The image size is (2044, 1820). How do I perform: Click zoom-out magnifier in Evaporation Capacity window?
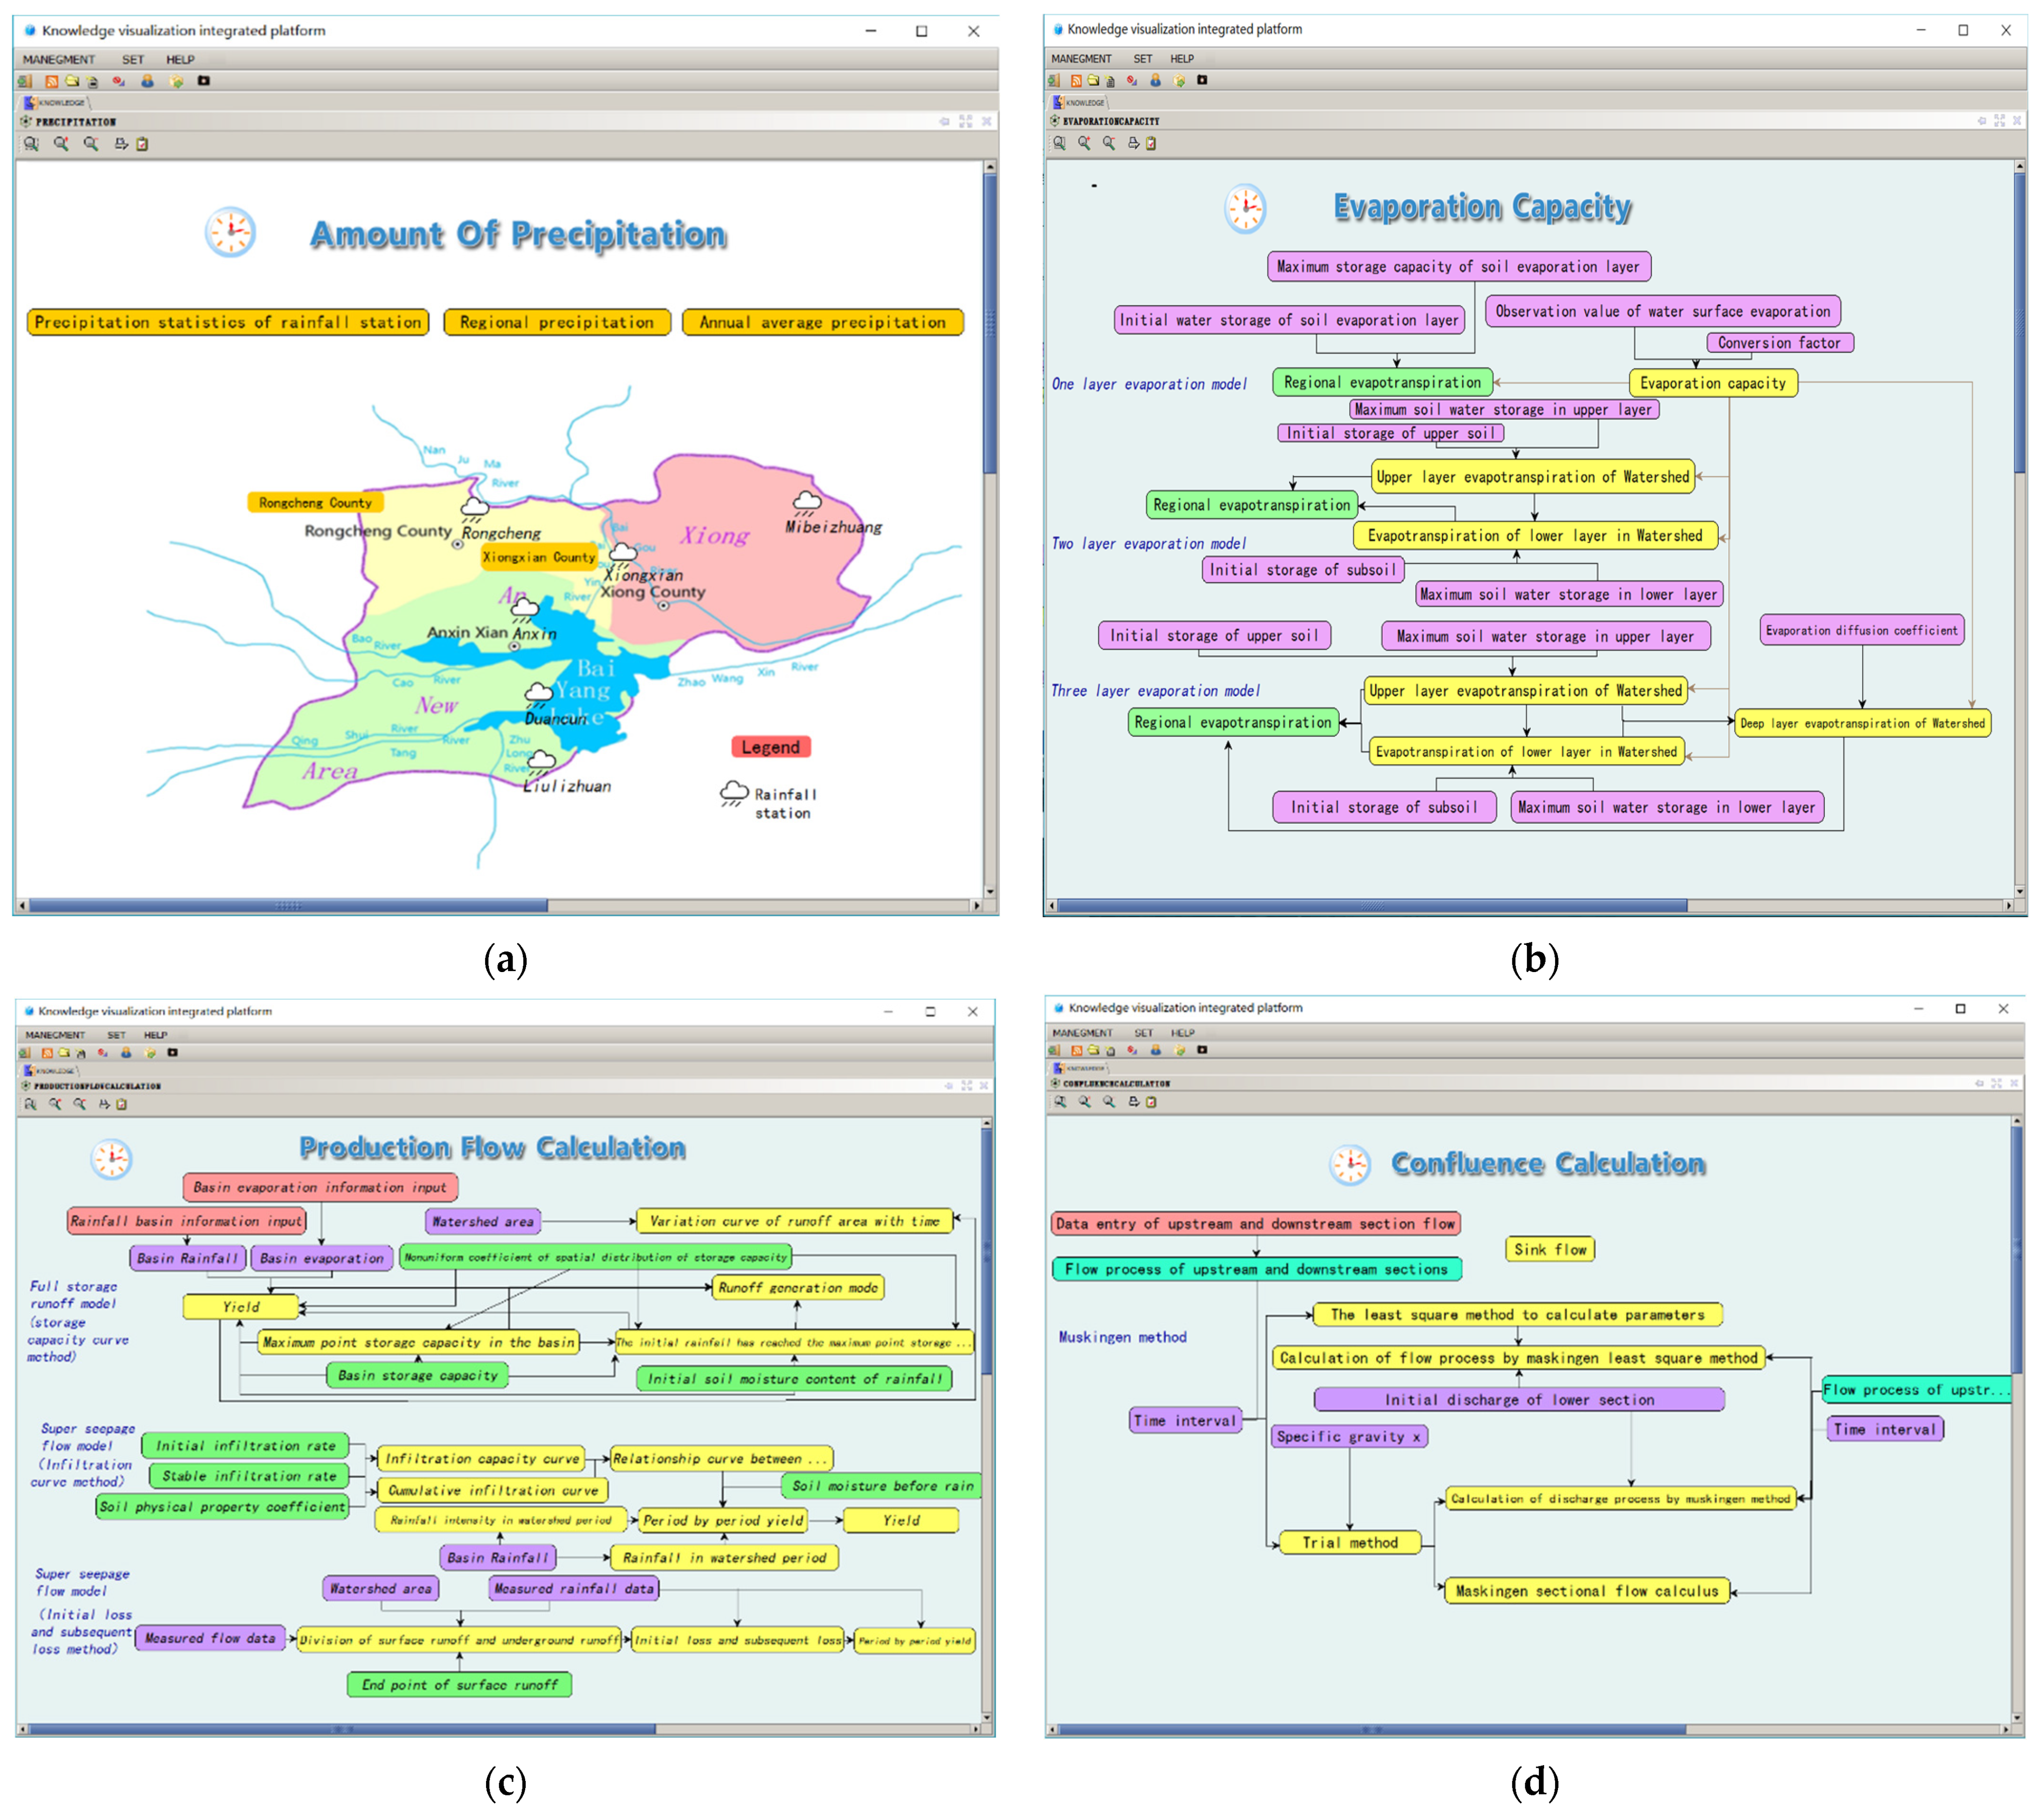[1109, 144]
